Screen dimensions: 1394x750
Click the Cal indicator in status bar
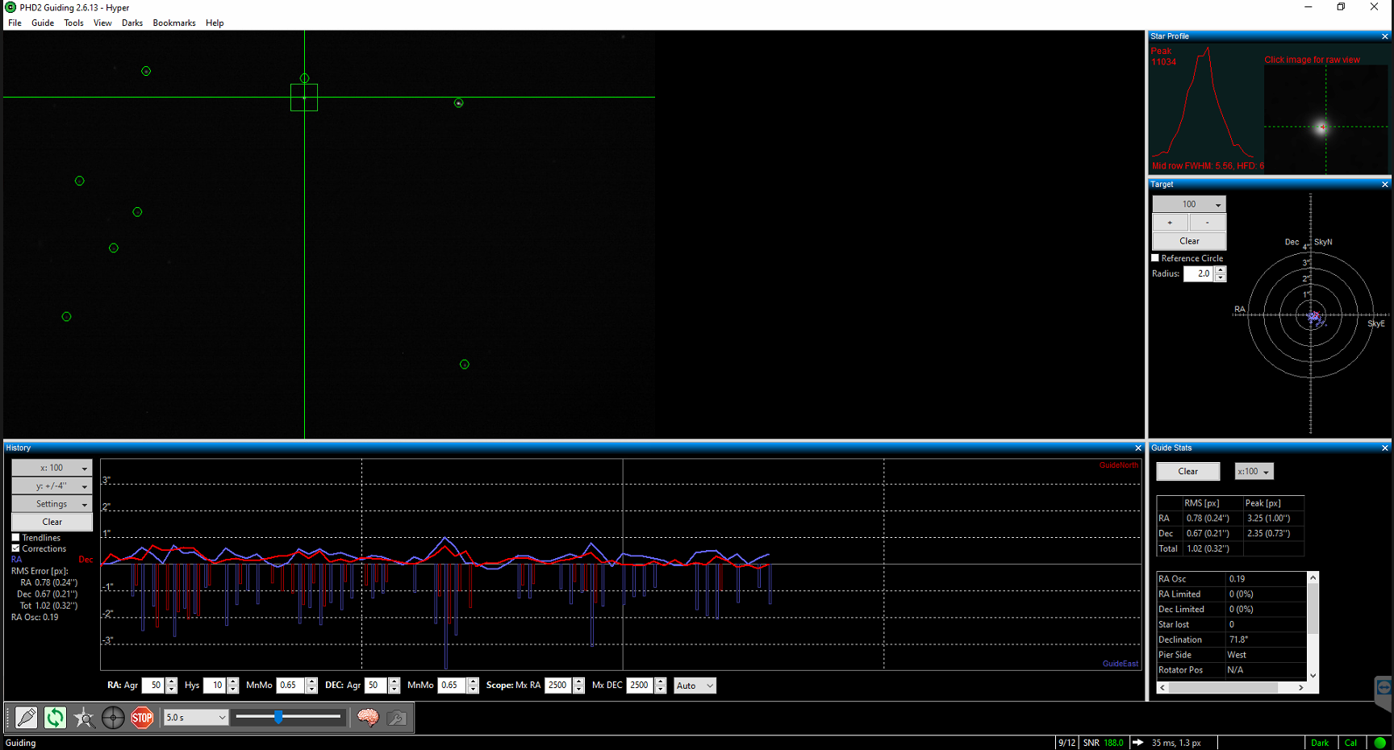[1351, 743]
